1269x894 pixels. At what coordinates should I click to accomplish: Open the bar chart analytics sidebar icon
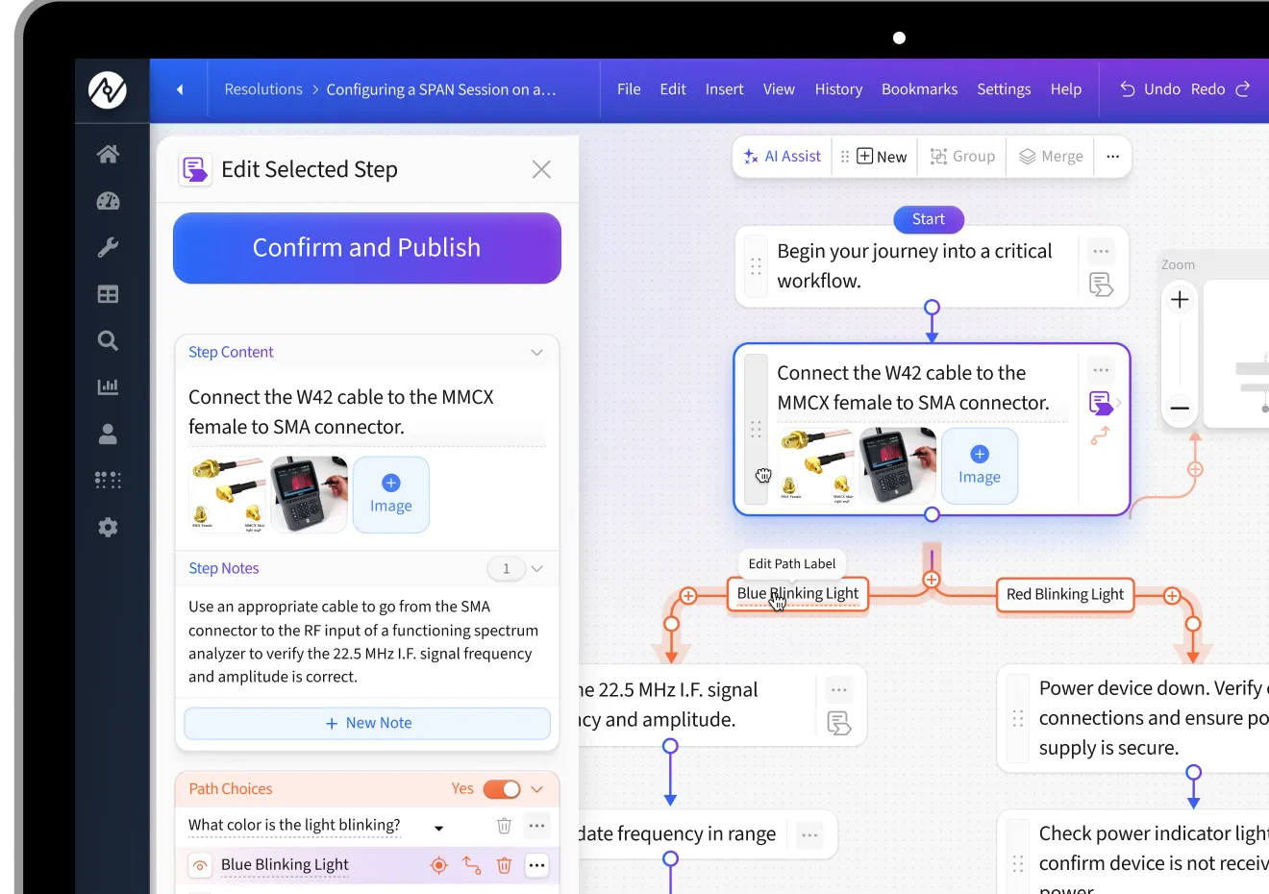coord(108,386)
